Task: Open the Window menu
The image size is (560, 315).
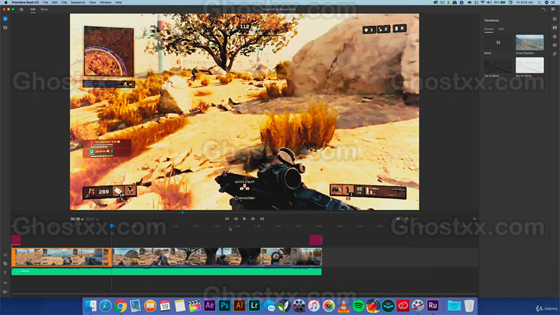Action: [x=106, y=3]
